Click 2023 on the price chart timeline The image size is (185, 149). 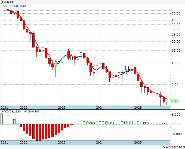62,108
